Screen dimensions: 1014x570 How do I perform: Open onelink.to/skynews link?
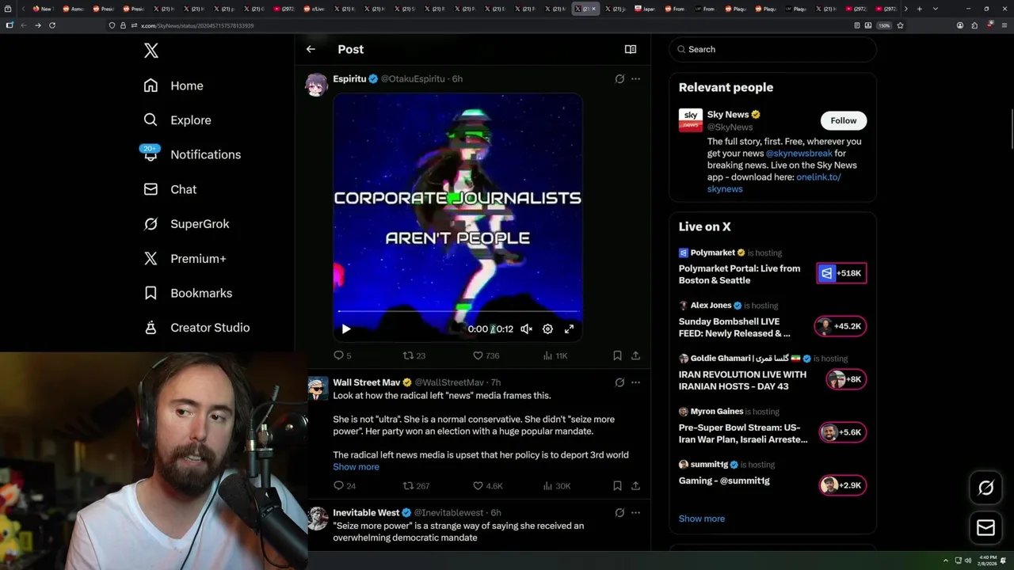774,183
